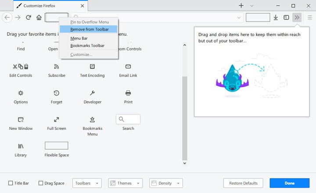The image size is (316, 193).
Task: Open the Toolbars dropdown
Action: [87, 183]
